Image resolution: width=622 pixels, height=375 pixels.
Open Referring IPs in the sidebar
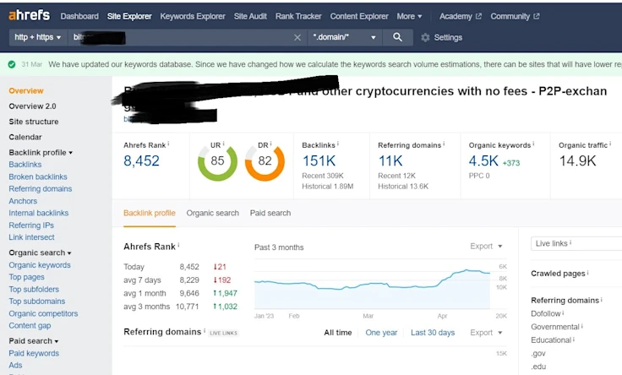tap(31, 226)
